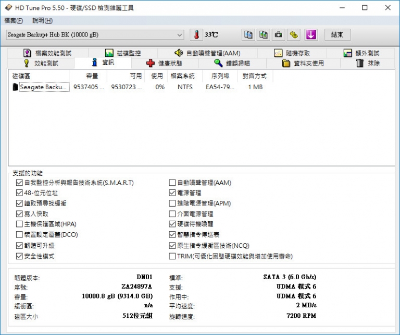Toggle the 介面電源管理 checkbox
Viewport: 400px width, 335px height.
[172, 213]
